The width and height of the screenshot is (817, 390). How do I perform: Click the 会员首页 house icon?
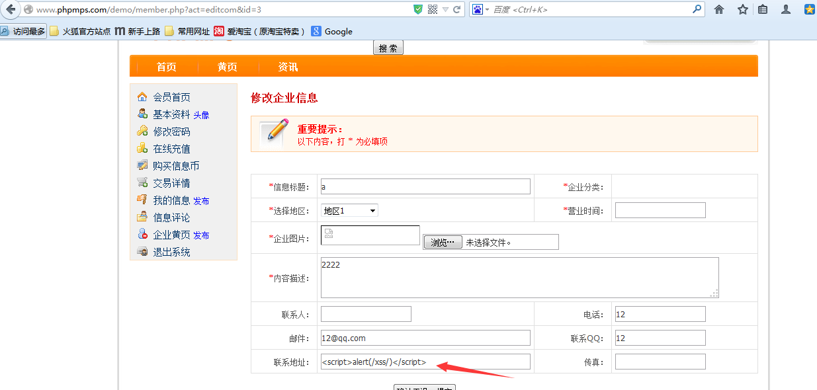click(142, 97)
